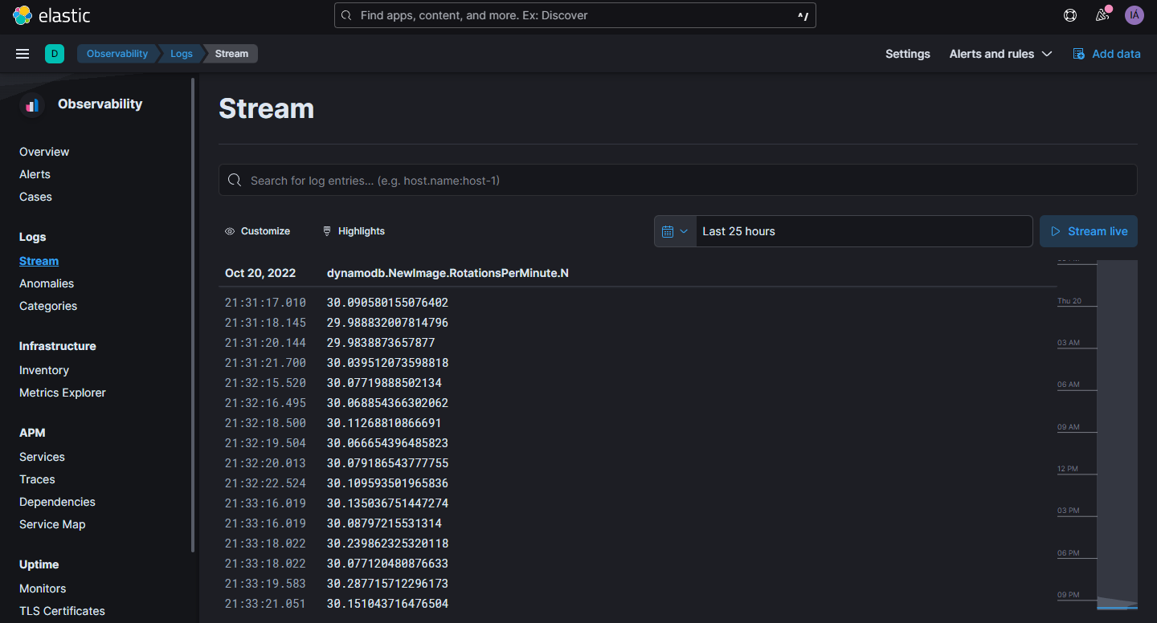This screenshot has height=623, width=1157.
Task: Select log value 30.287715712296173
Action: (x=387, y=584)
